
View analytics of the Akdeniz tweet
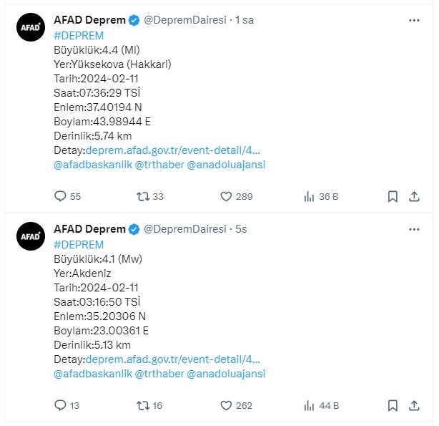click(x=322, y=405)
